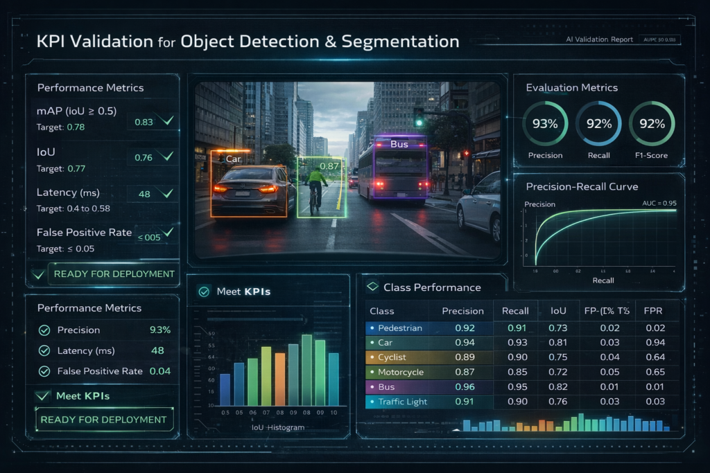The height and width of the screenshot is (473, 710).
Task: Click the FPR column header in the Class Performance table
Action: click(x=655, y=311)
